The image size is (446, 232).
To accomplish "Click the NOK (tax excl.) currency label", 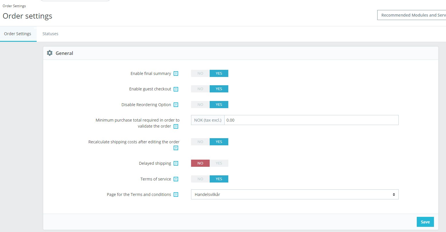I will coord(208,120).
